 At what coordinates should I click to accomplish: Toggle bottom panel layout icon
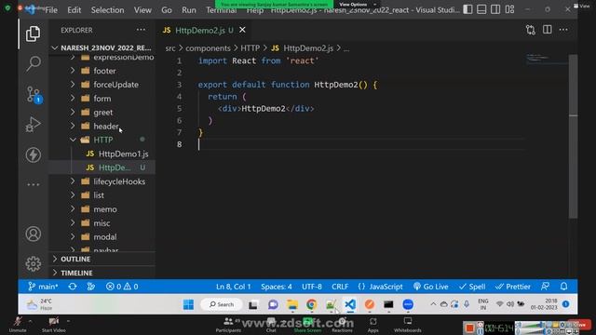(x=481, y=9)
